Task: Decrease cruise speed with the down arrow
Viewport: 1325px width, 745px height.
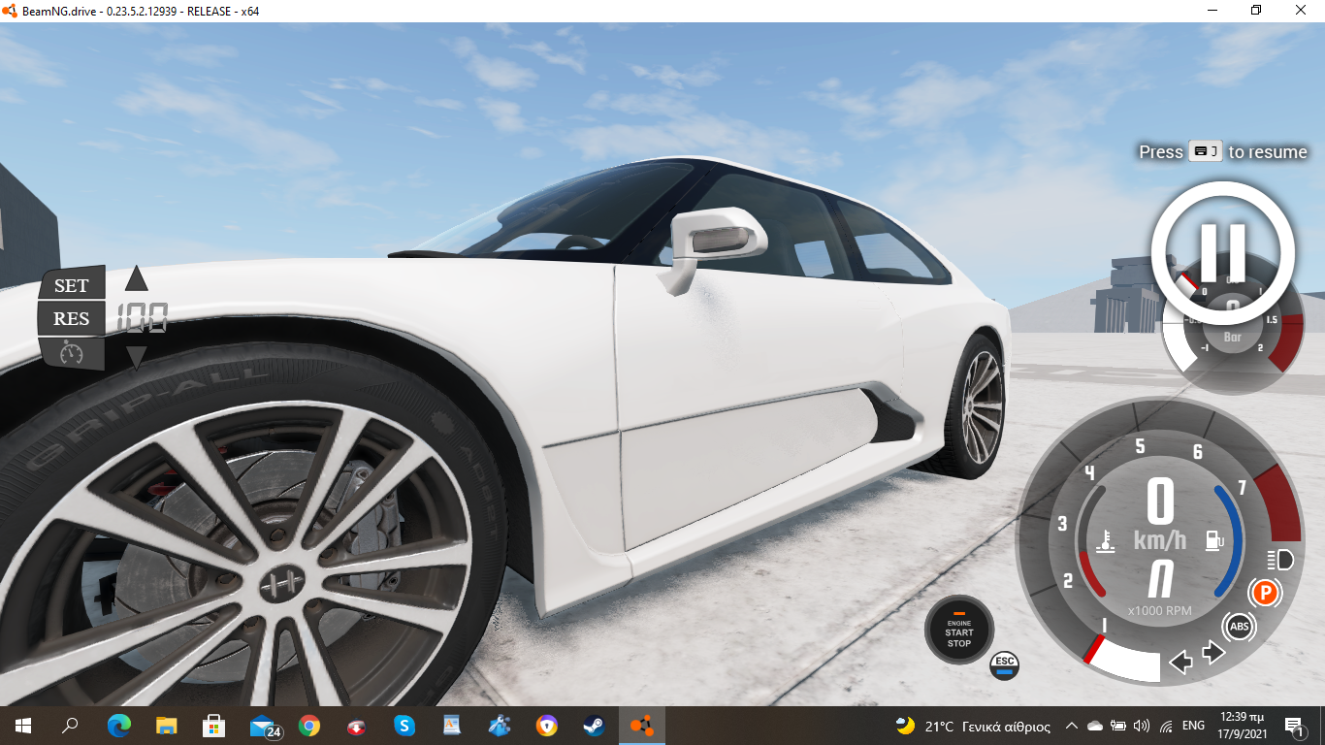Action: click(x=137, y=357)
